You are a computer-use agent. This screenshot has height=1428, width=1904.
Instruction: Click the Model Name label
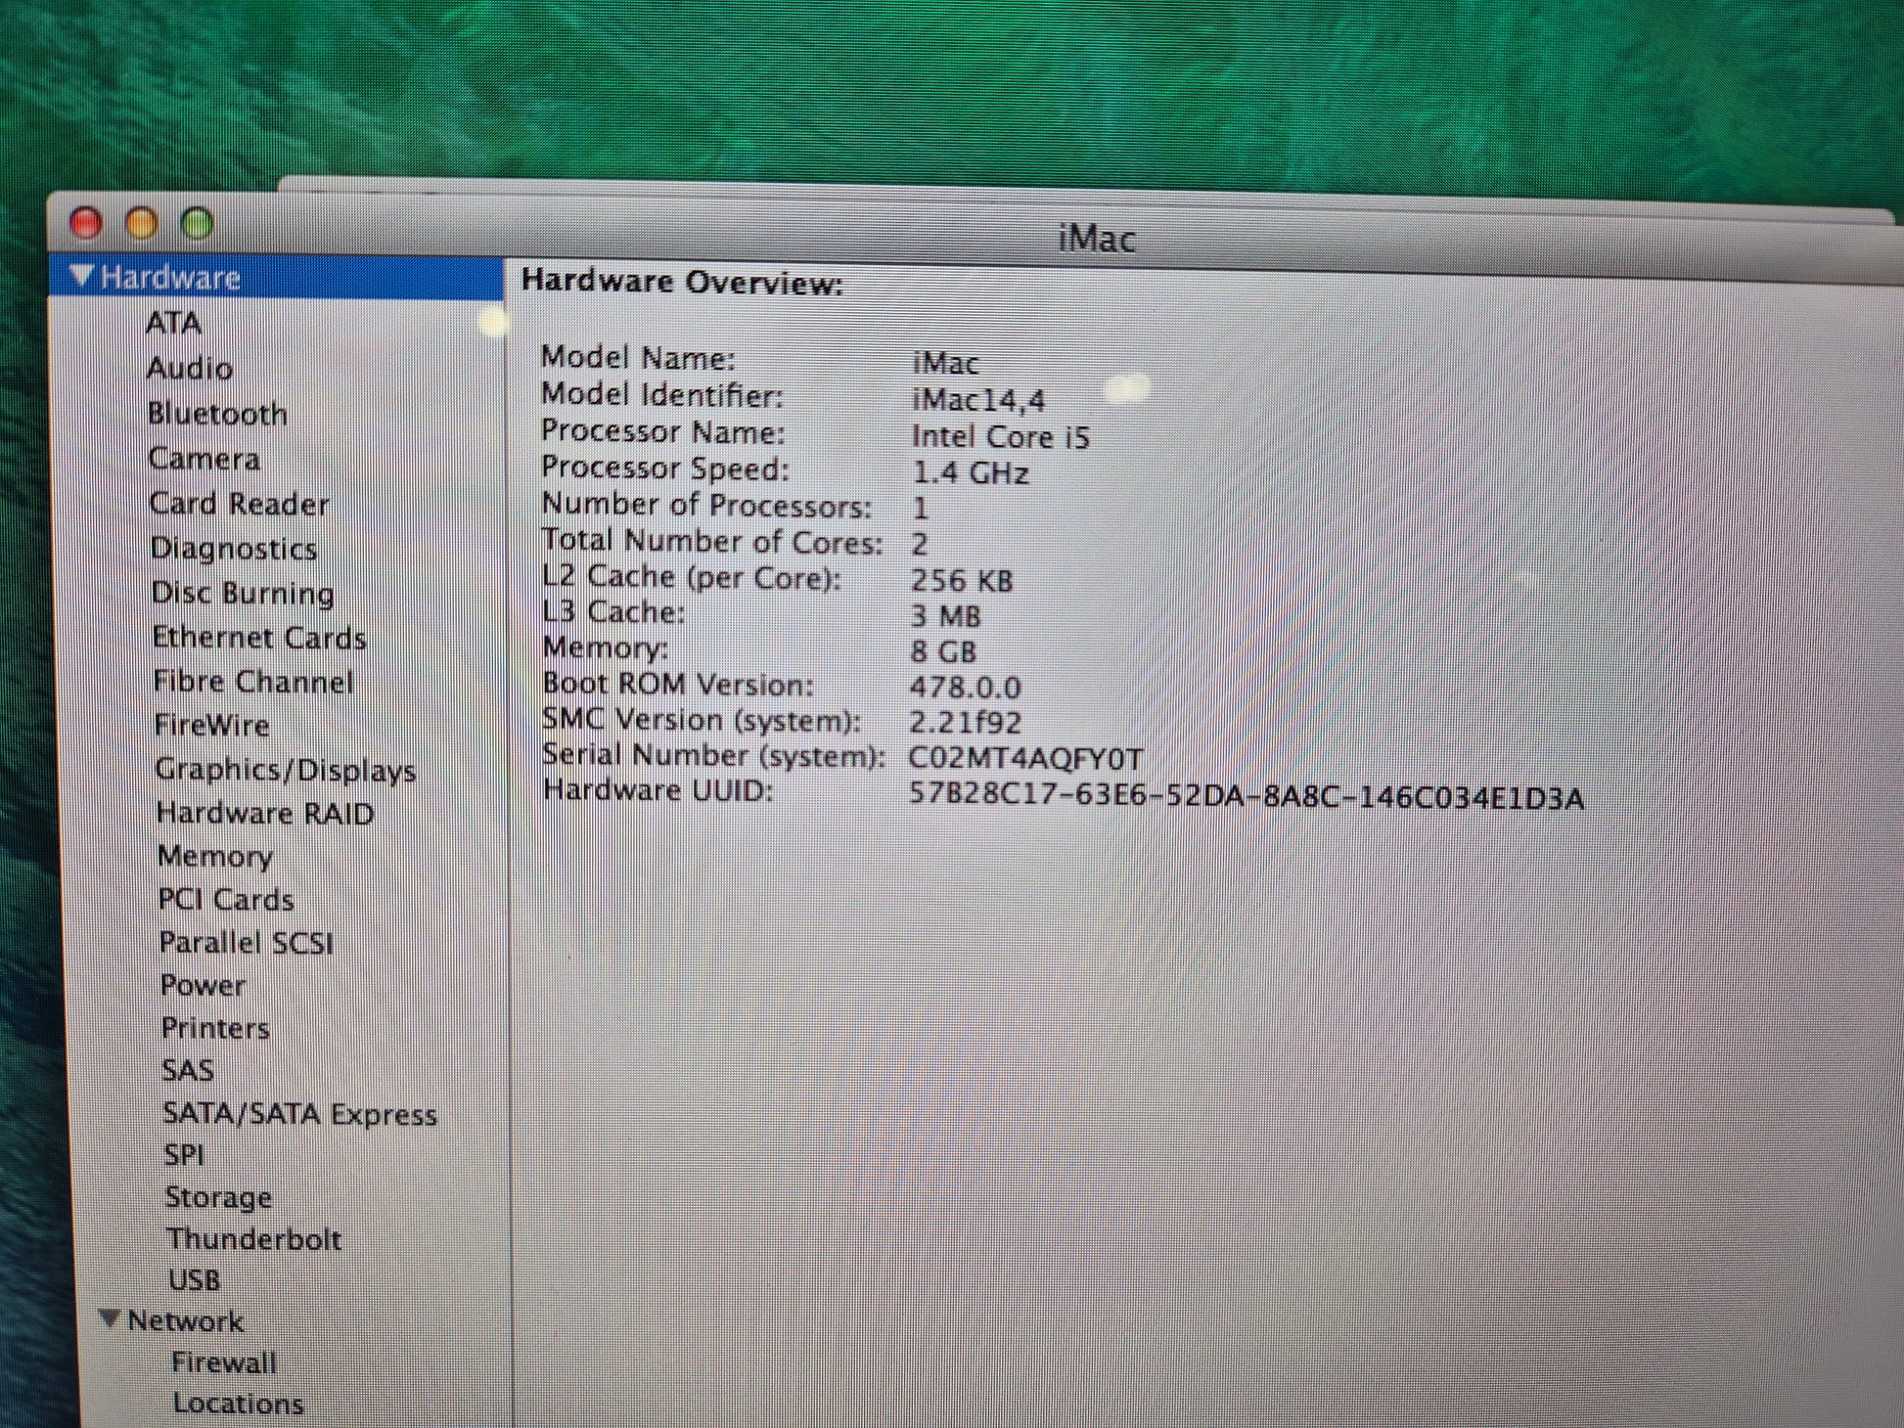coord(637,358)
